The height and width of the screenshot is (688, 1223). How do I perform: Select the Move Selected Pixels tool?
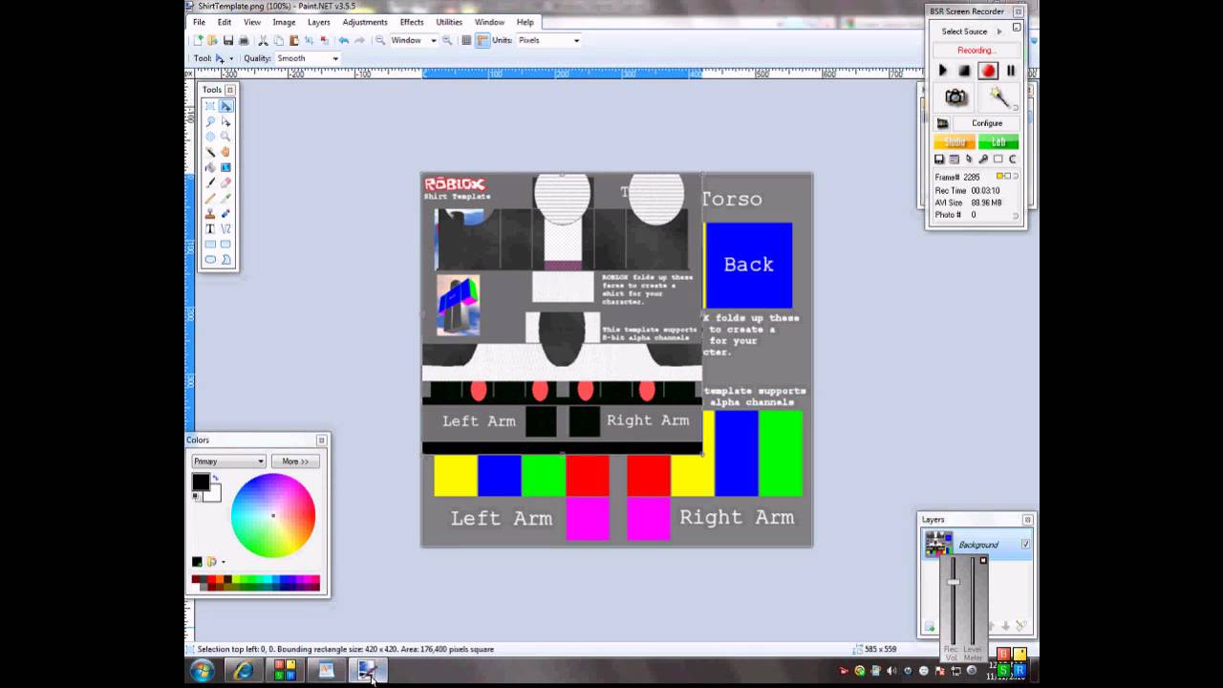pos(225,106)
